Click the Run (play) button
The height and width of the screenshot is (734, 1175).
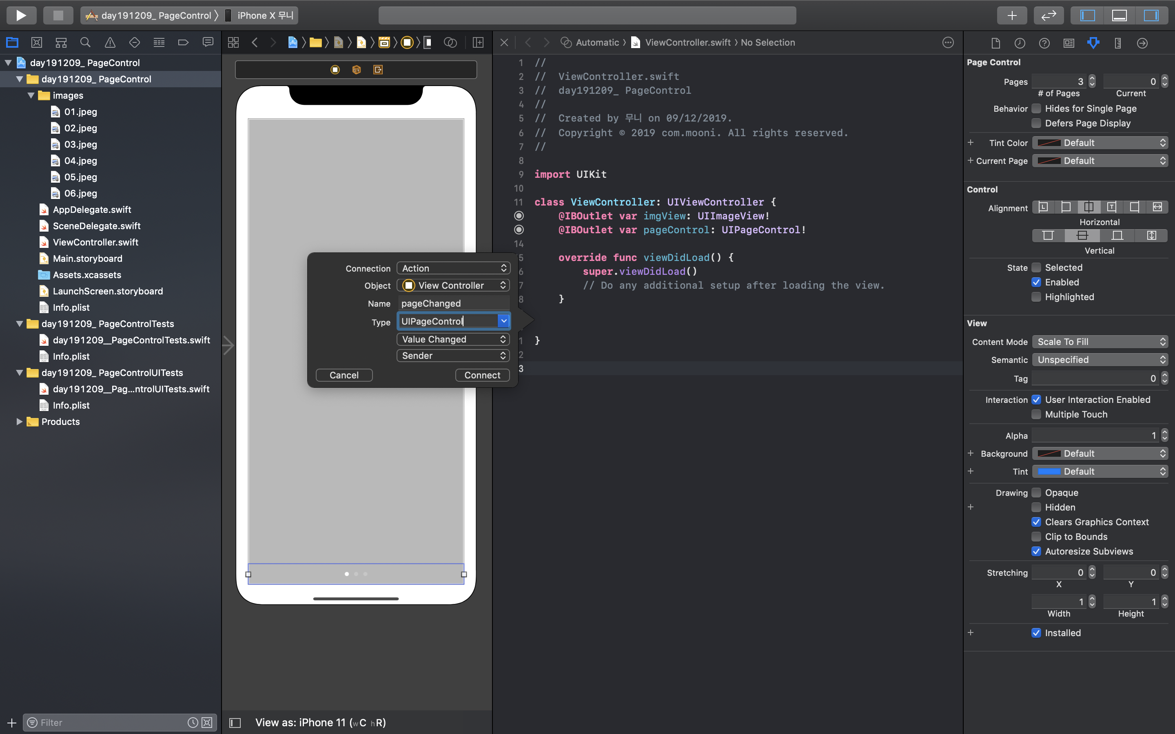(x=21, y=15)
